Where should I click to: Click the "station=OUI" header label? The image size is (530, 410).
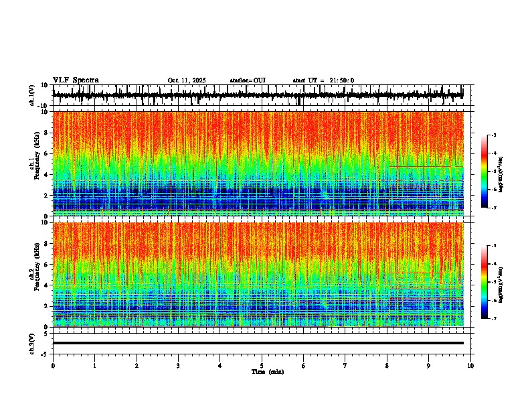(x=248, y=80)
